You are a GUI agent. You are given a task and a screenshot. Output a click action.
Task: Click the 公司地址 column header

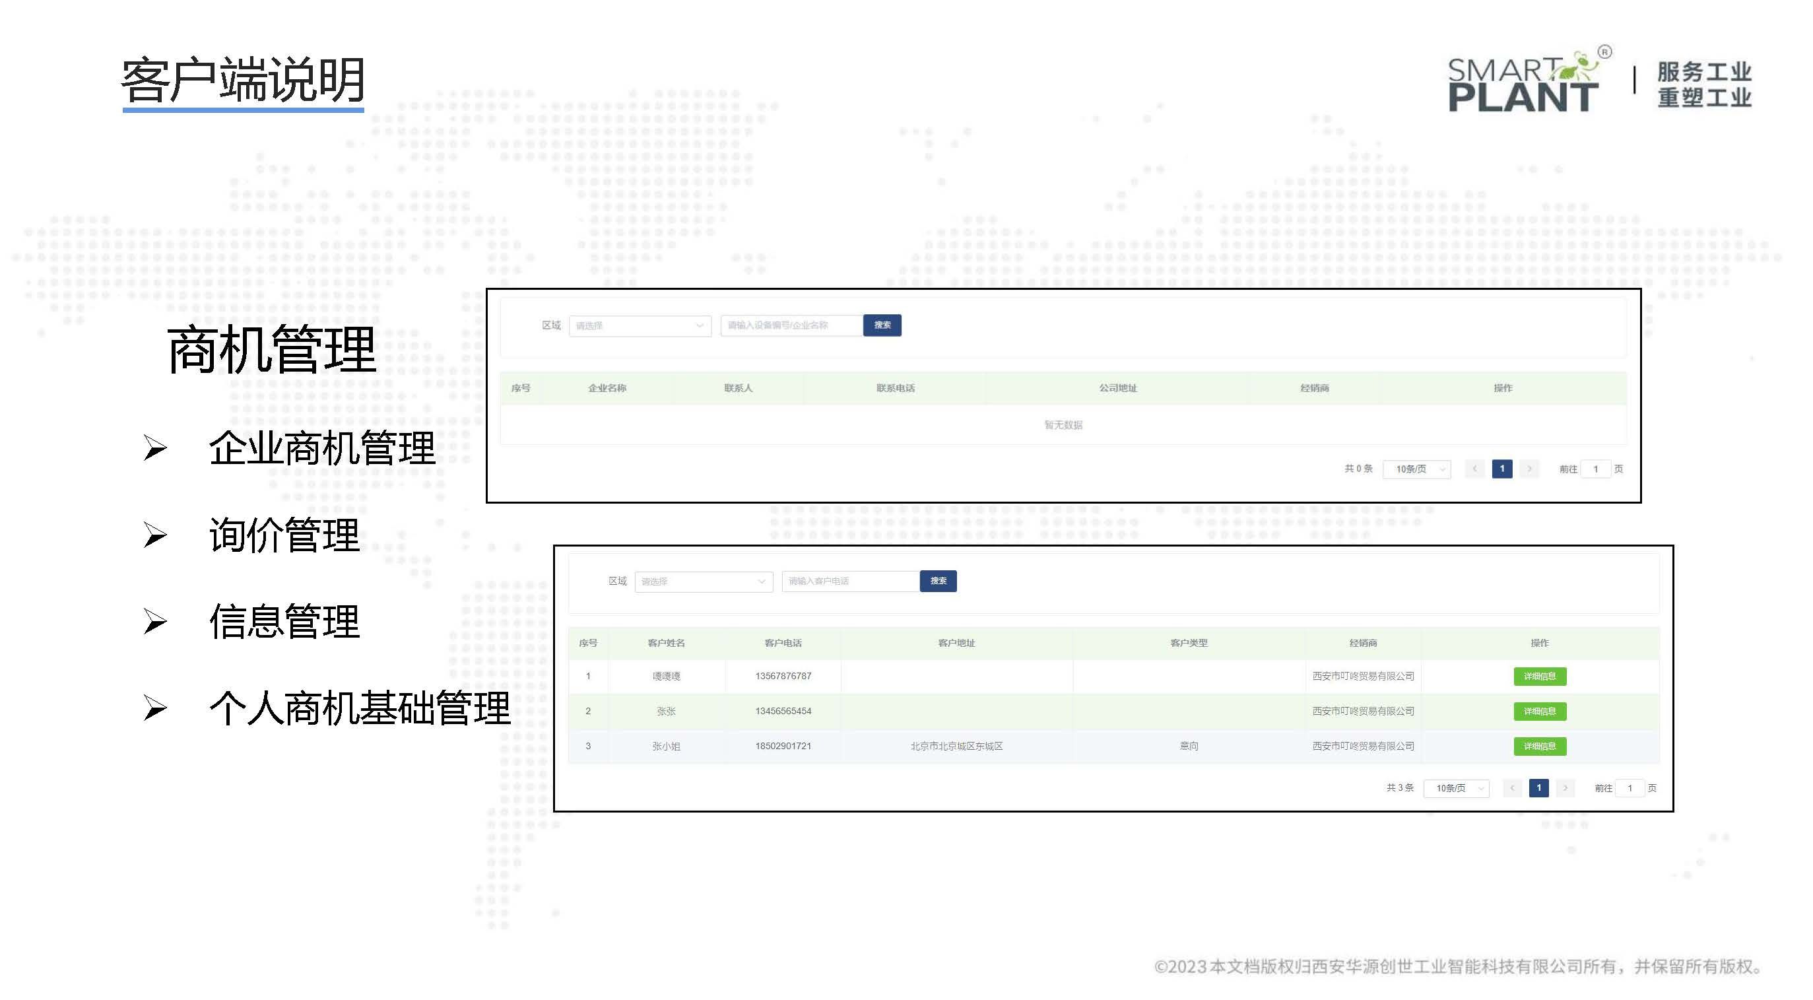coord(1117,389)
